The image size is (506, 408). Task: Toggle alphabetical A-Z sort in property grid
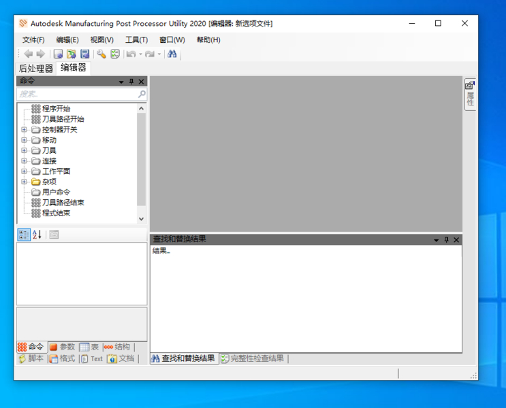(x=37, y=235)
